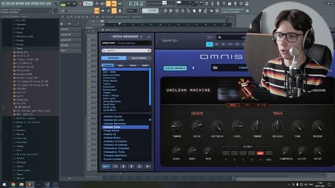Toggle the lit scene 5 button
This screenshot has width=335, height=188.
[x=260, y=153]
